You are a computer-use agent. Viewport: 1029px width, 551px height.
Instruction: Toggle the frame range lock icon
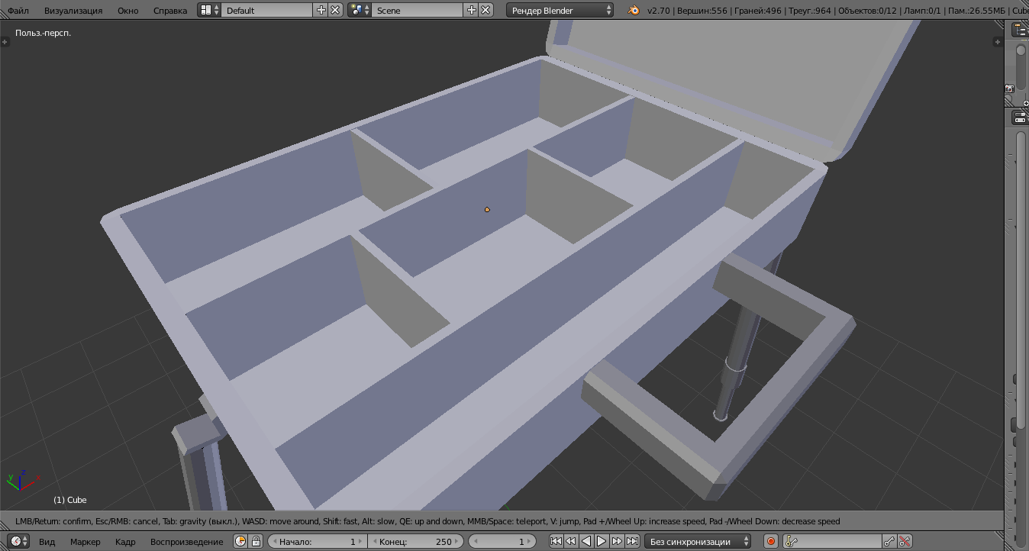tap(256, 541)
